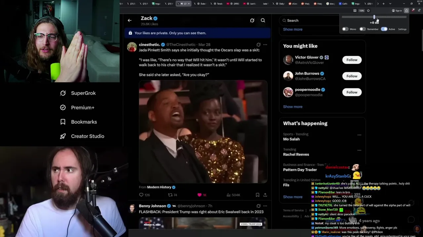Open cinesthetic's profile avatar
Viewport: 423px width, 237px height.
132,47
